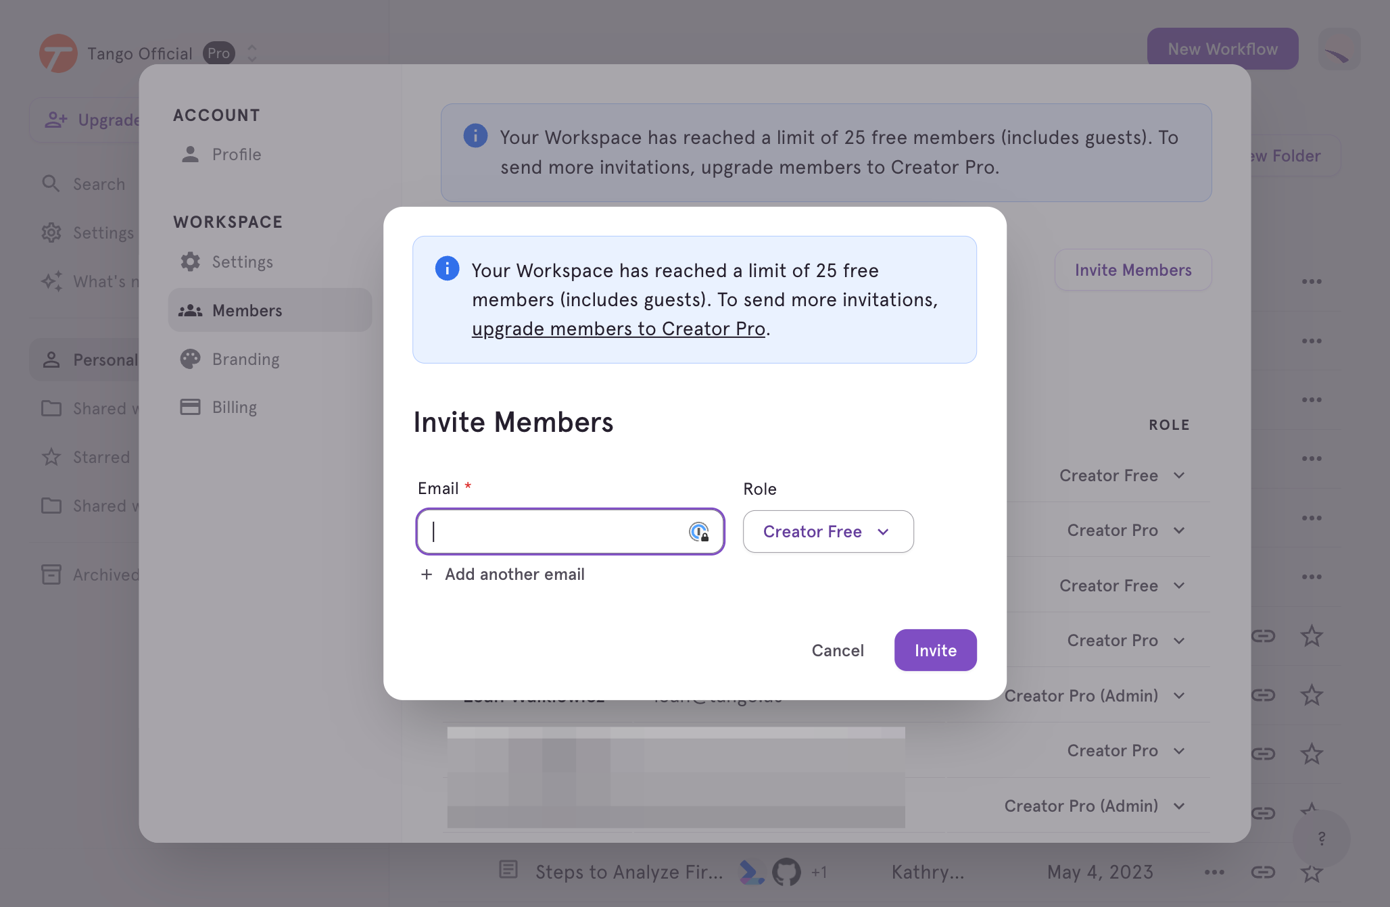Click the What's new sparkle icon
The image size is (1390, 907).
pos(51,281)
